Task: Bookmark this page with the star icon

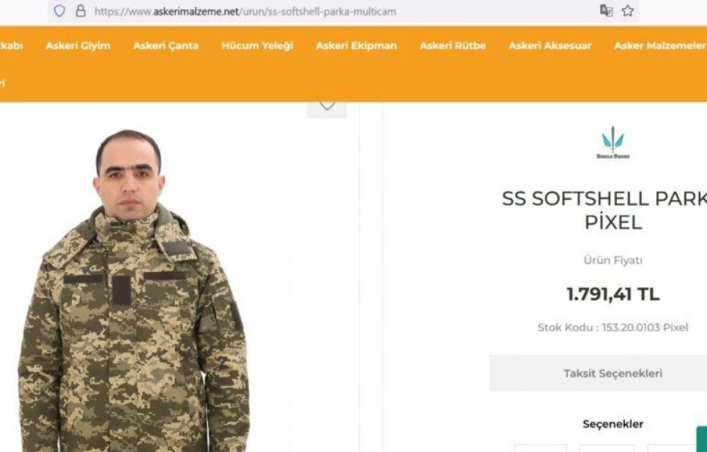Action: pos(628,11)
